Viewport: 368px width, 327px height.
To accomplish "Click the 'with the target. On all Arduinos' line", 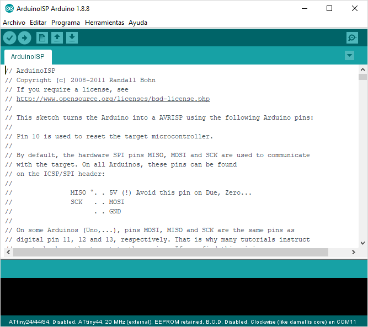I will tap(121, 164).
